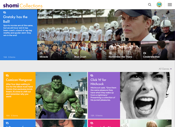Click '18A 5 items' on Comicon card
The image size is (175, 127).
pyautogui.click(x=12, y=116)
